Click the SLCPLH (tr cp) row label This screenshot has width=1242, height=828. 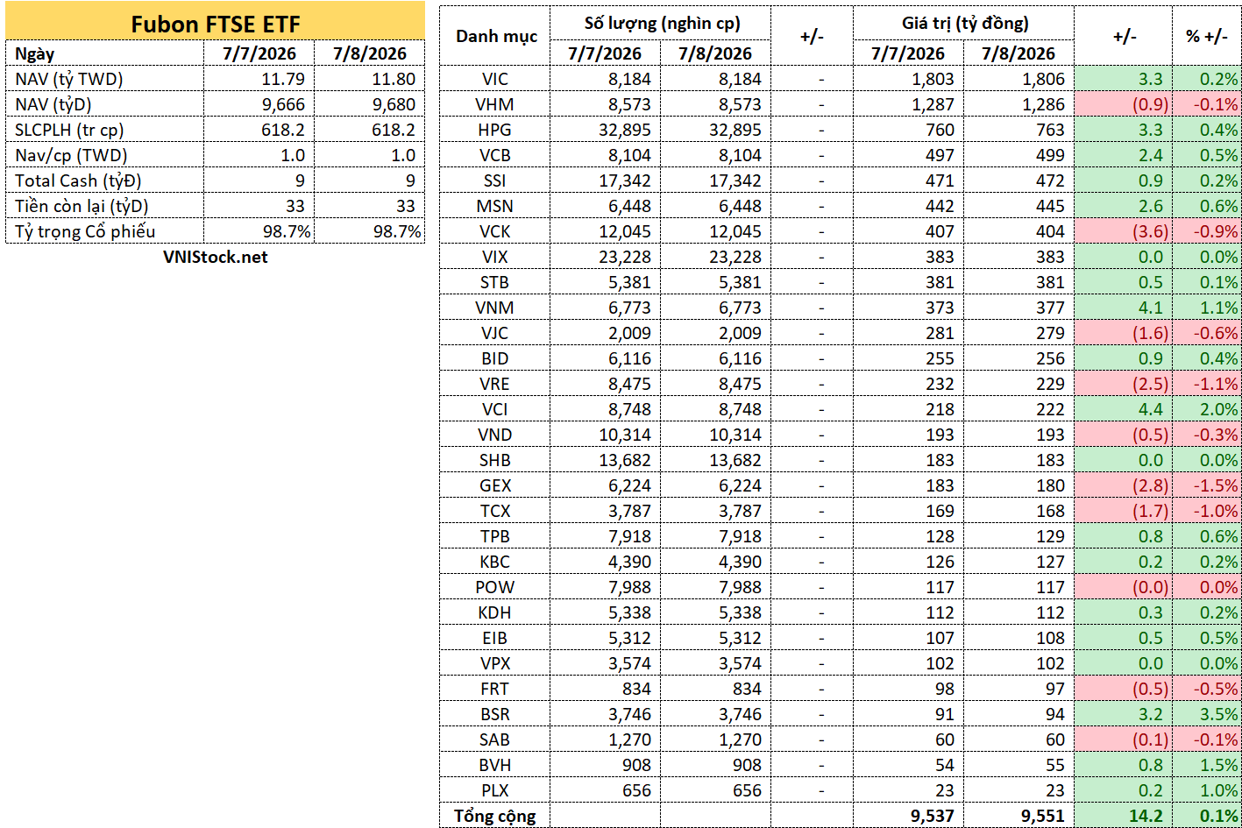[104, 130]
